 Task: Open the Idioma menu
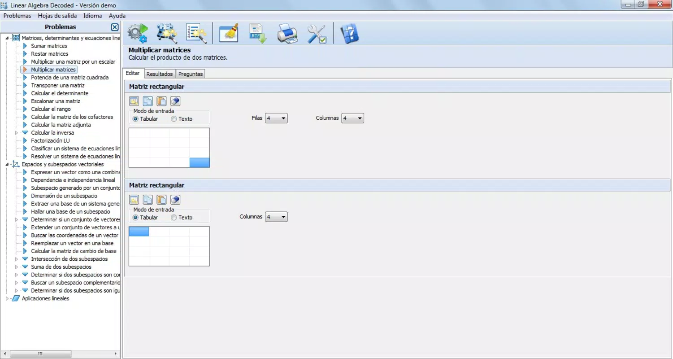point(93,16)
